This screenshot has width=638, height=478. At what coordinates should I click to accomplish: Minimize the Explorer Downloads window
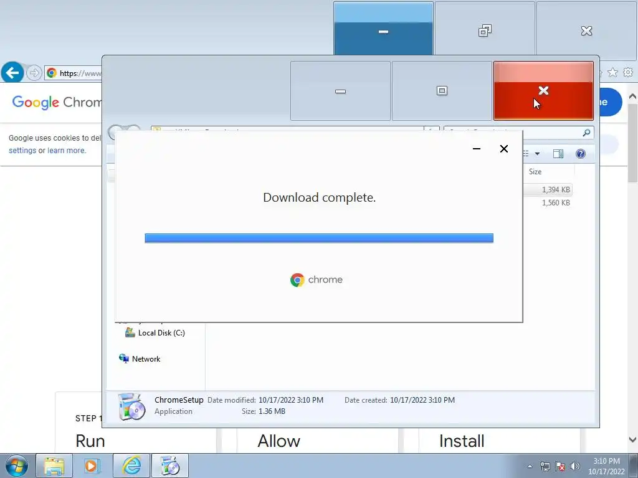point(340,91)
